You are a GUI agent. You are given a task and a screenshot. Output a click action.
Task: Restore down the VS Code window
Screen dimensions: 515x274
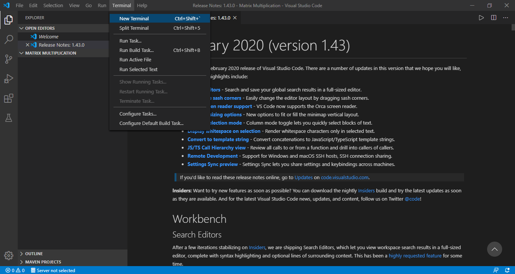tap(489, 5)
